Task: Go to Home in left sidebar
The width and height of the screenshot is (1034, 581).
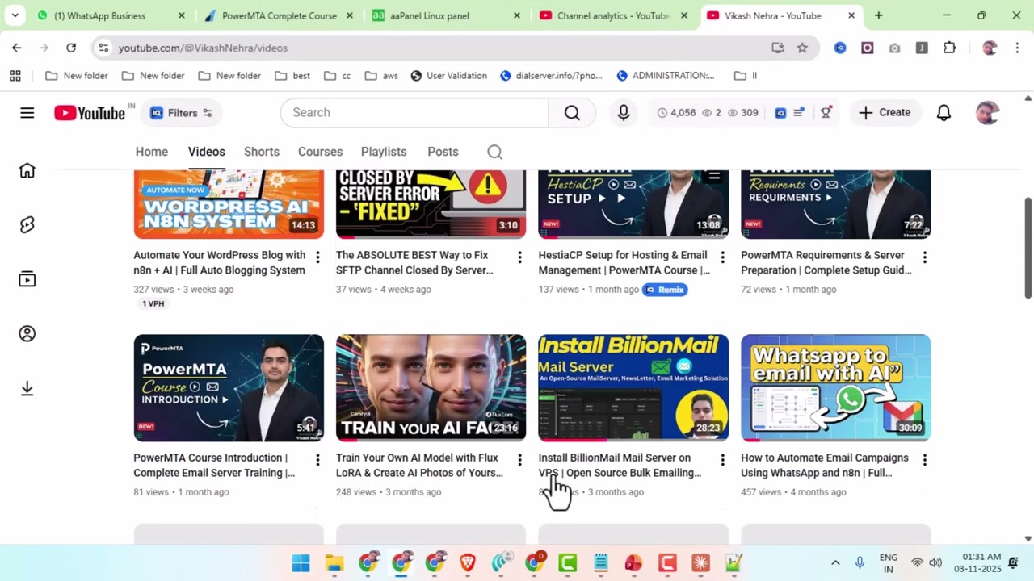Action: tap(27, 170)
